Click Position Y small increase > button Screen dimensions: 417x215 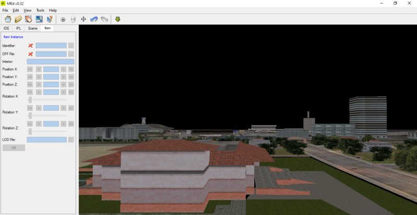(63, 77)
